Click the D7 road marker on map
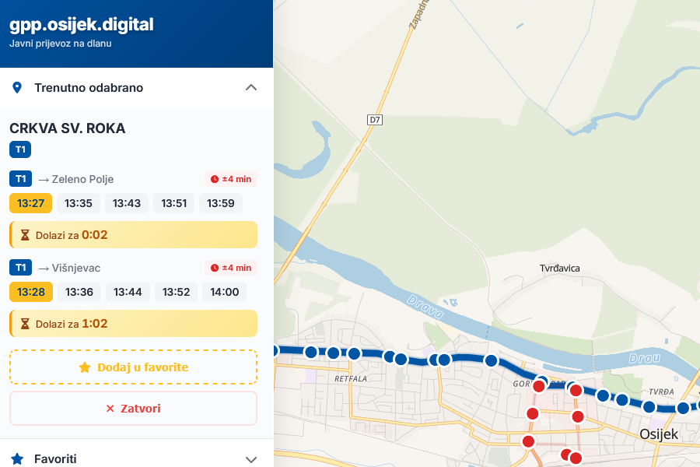700x467 pixels. pos(376,119)
